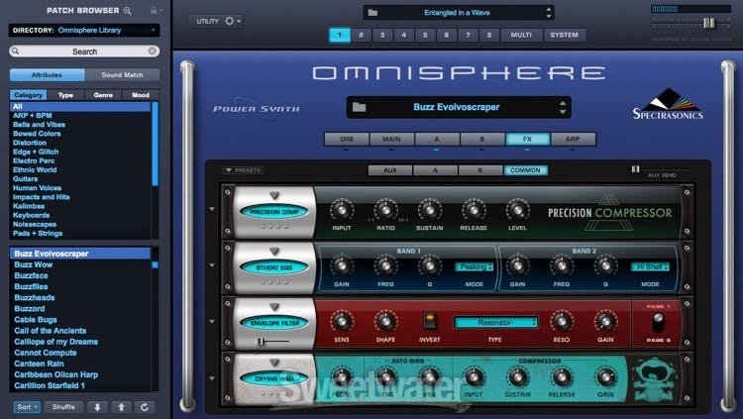The width and height of the screenshot is (743, 419).
Task: Click the down arrow next-patch button
Action: [x=96, y=407]
